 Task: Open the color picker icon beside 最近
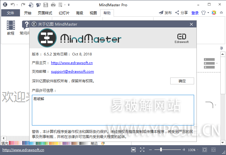point(103,143)
